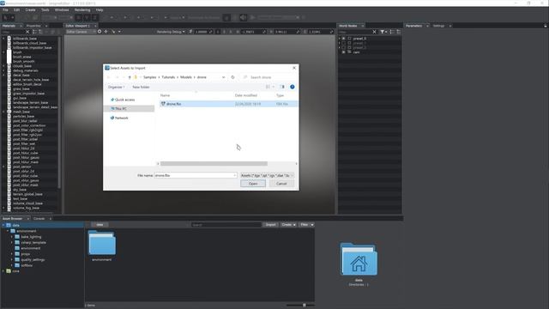Click Open button in import dialog
The image size is (549, 309).
[253, 184]
